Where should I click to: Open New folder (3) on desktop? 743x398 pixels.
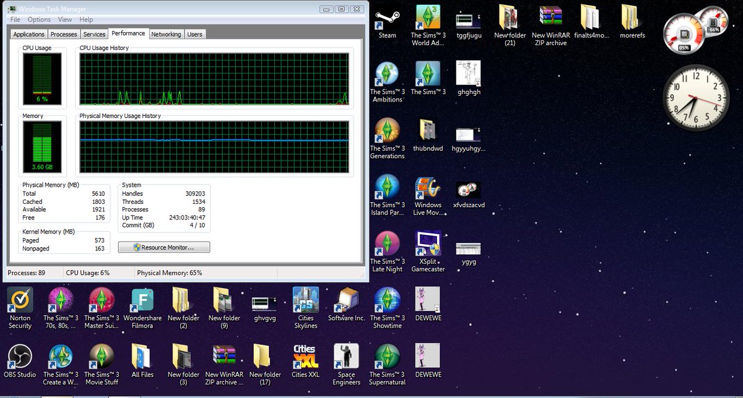pyautogui.click(x=183, y=365)
